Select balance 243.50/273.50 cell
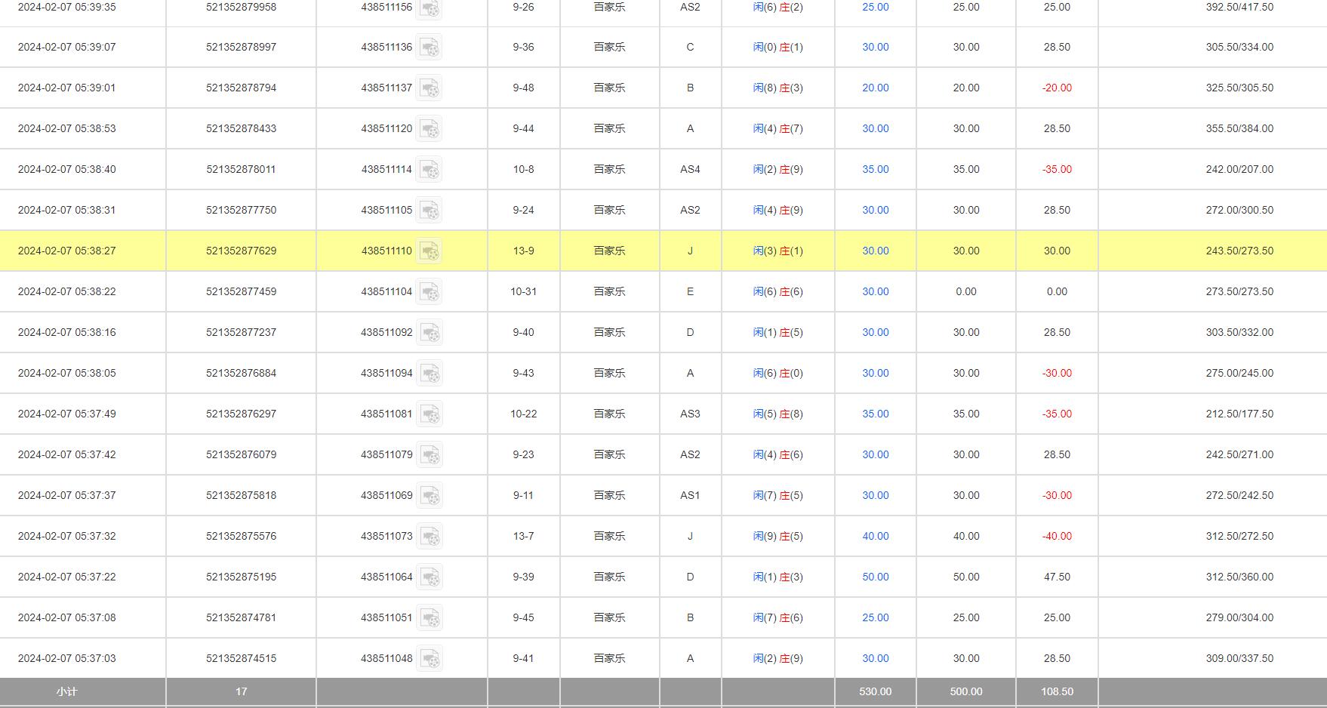The width and height of the screenshot is (1327, 708). (x=1239, y=251)
